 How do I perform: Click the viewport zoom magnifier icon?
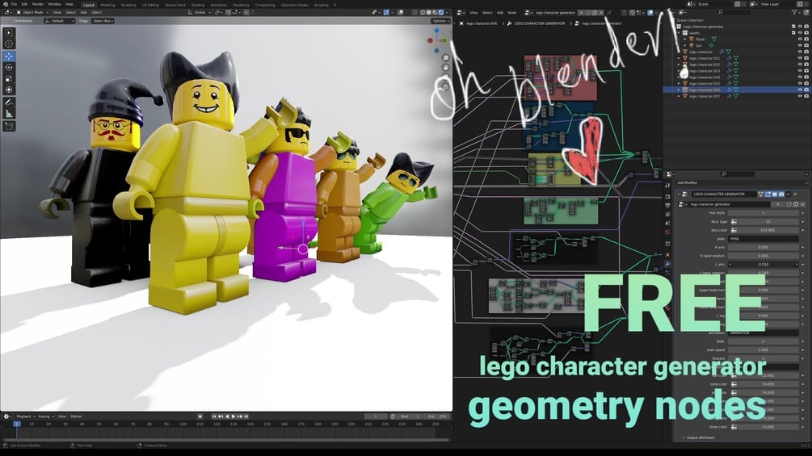pyautogui.click(x=445, y=58)
